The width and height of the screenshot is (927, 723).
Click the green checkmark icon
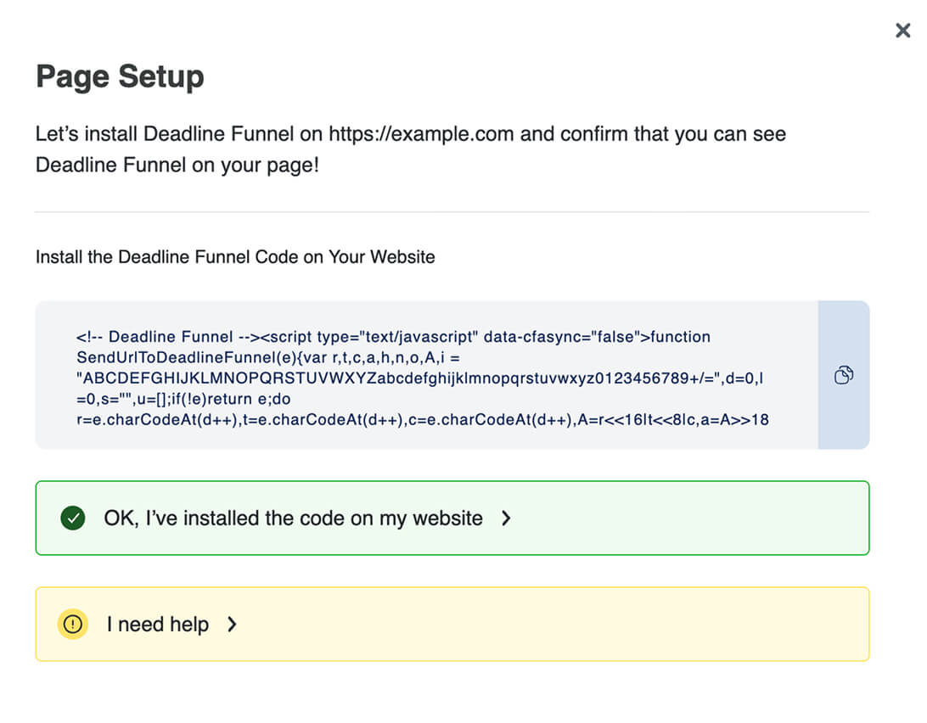click(73, 518)
